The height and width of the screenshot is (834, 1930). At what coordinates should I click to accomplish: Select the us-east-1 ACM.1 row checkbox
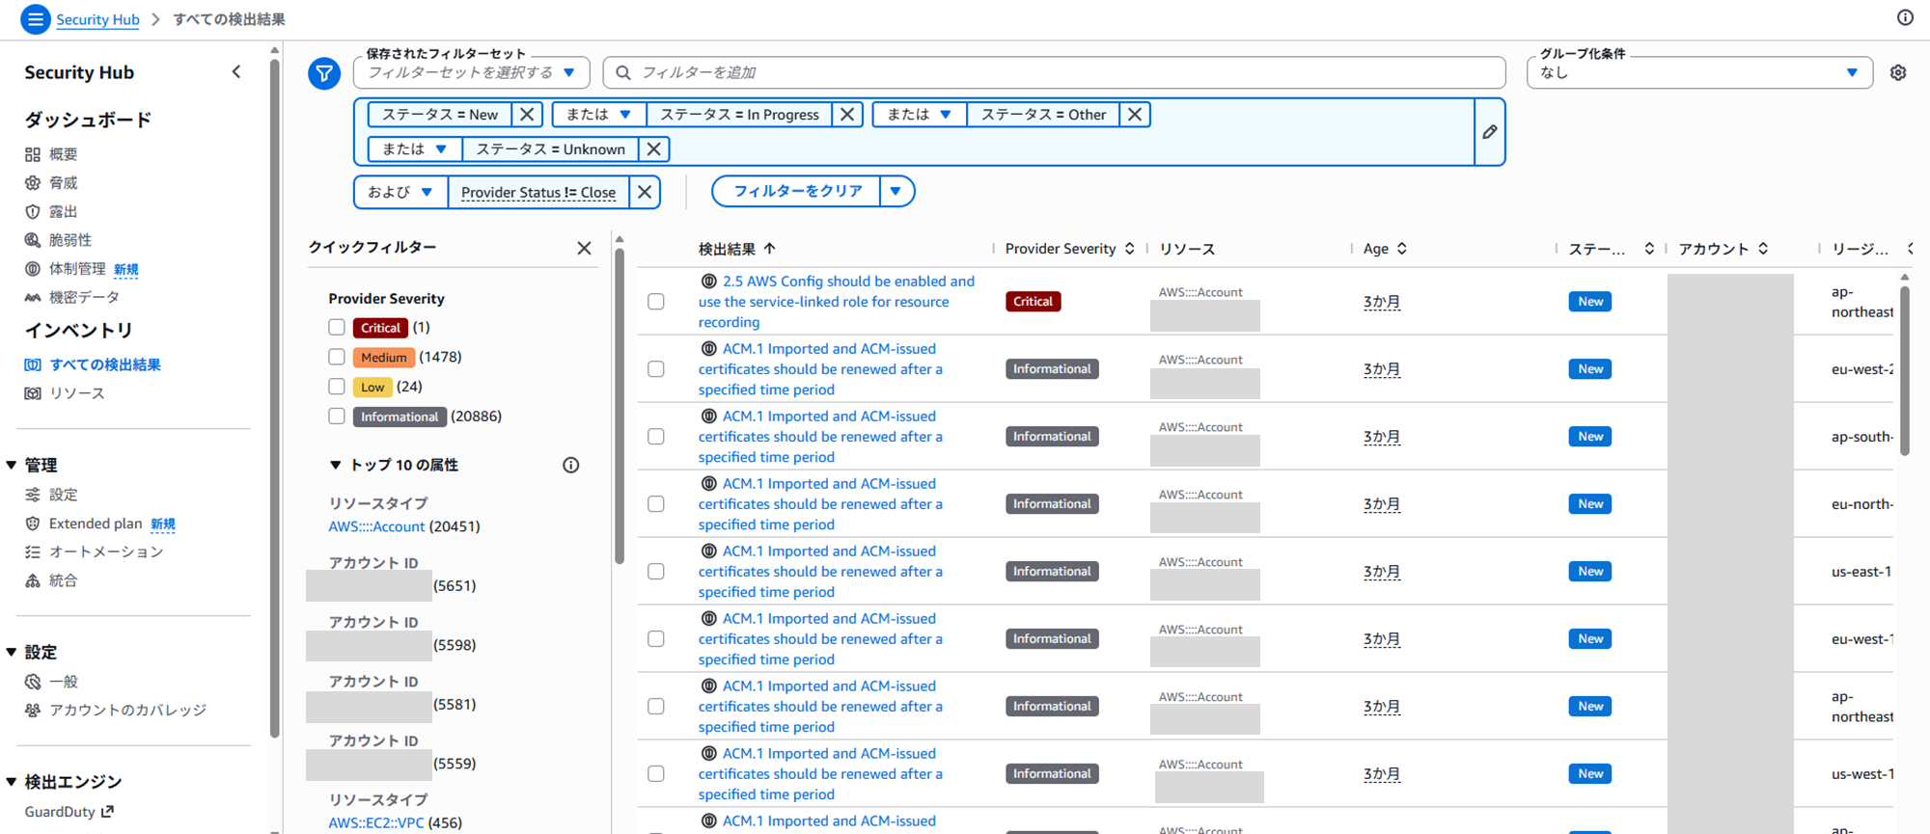point(656,572)
